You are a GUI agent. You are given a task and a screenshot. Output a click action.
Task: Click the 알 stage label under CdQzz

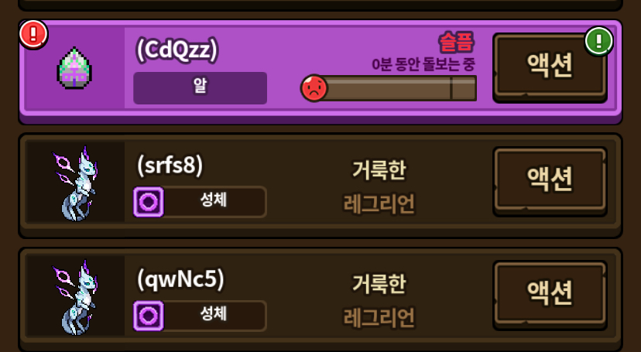click(x=200, y=87)
